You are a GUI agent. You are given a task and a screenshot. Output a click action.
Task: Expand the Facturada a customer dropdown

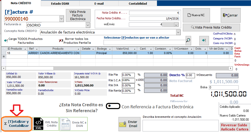click(x=88, y=25)
